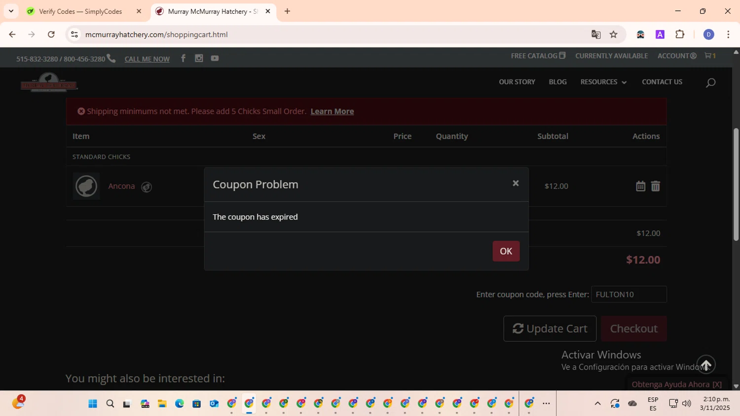
Task: Open Chrome three-dot menu
Action: (728, 35)
